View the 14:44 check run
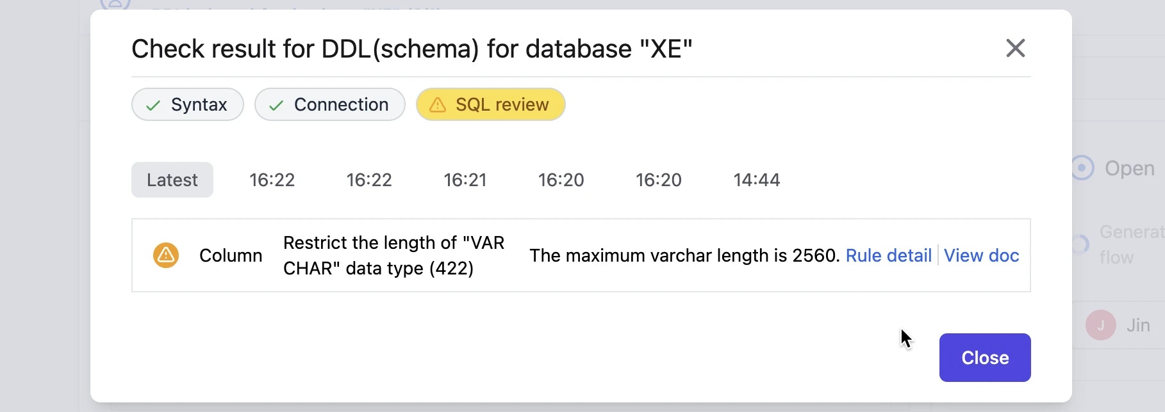The height and width of the screenshot is (412, 1165). pyautogui.click(x=756, y=180)
